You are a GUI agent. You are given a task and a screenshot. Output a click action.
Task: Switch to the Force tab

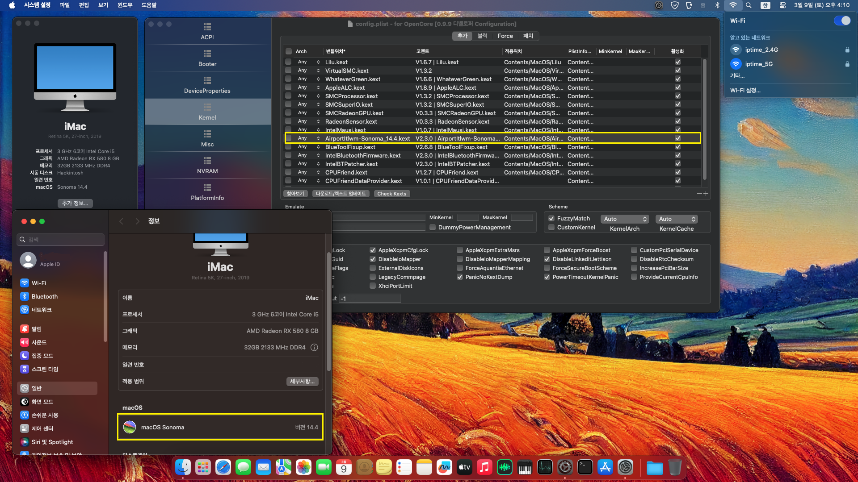(505, 36)
